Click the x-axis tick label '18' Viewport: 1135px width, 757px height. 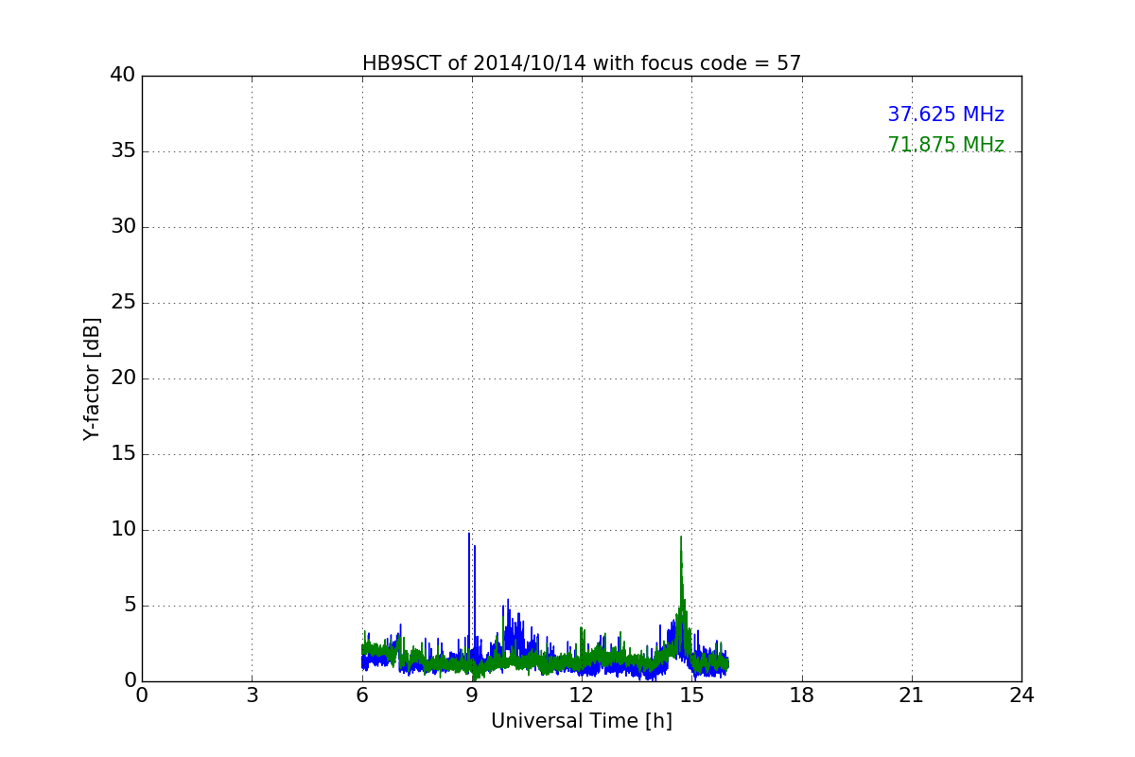click(x=802, y=695)
